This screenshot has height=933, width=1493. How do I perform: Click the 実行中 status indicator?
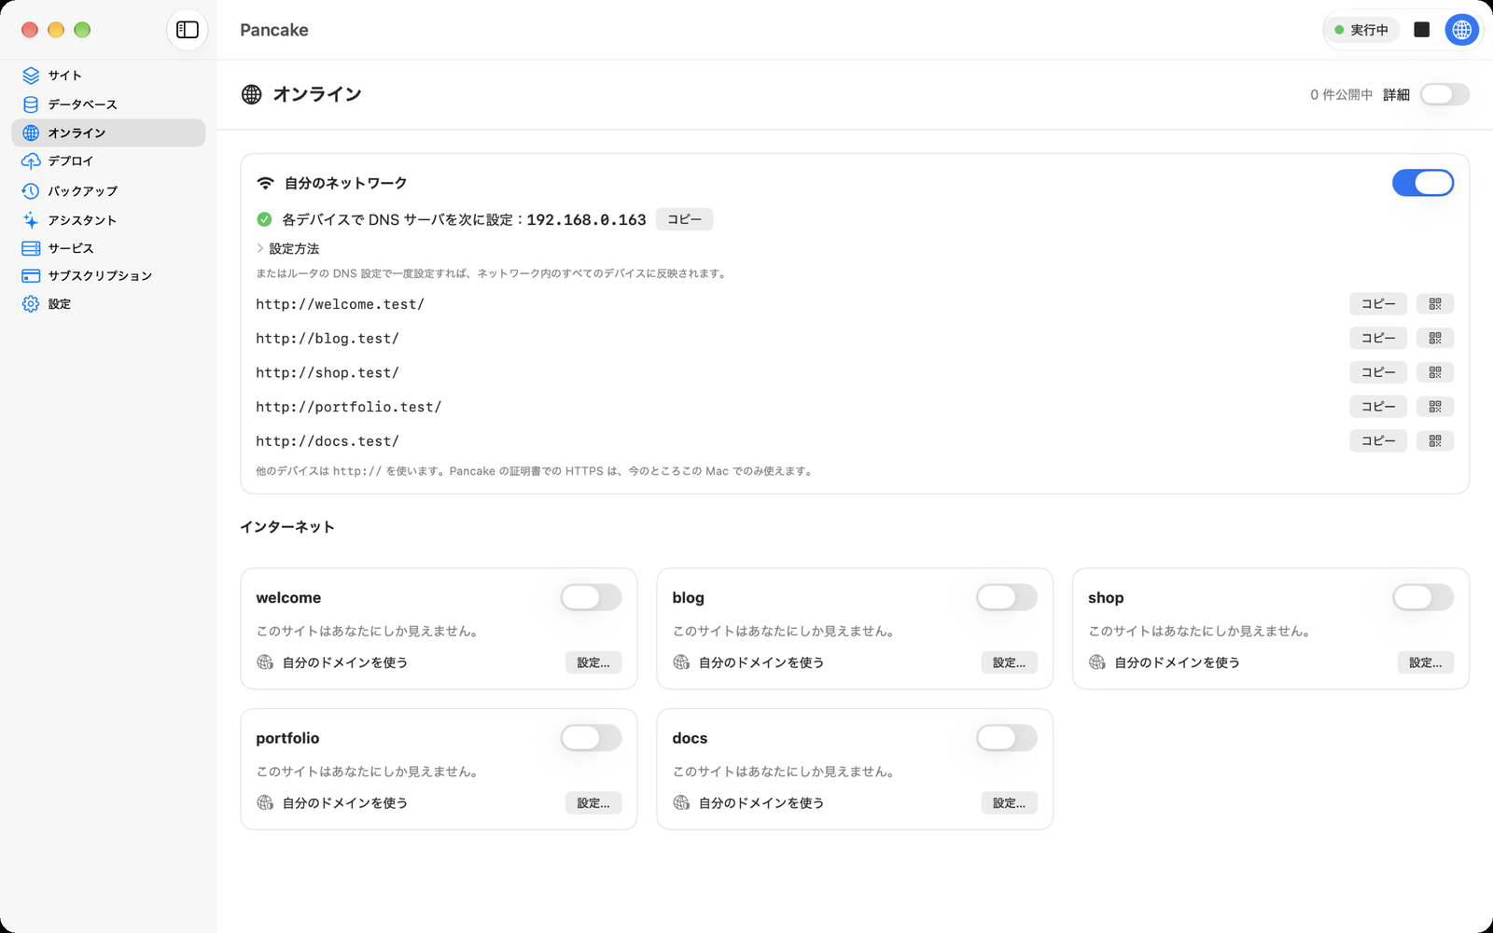click(x=1361, y=30)
